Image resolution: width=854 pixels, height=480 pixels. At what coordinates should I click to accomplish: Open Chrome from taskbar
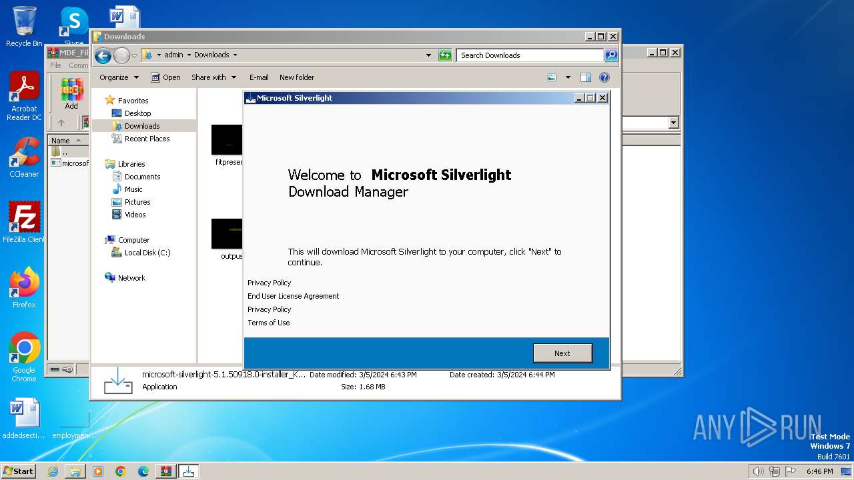coord(121,471)
